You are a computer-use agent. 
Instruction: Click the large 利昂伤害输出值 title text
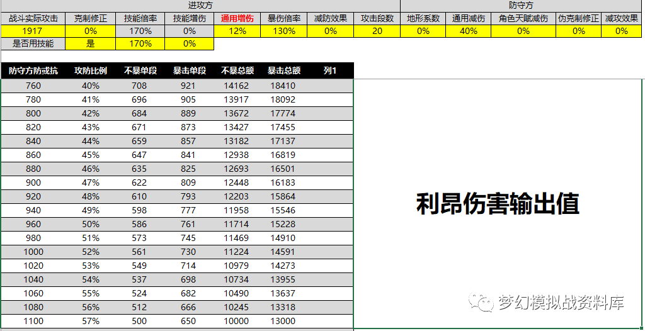point(498,204)
